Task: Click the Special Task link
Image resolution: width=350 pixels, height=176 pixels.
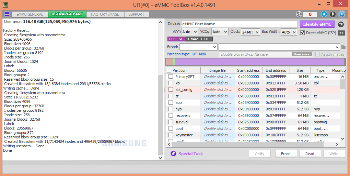Action: 191,153
